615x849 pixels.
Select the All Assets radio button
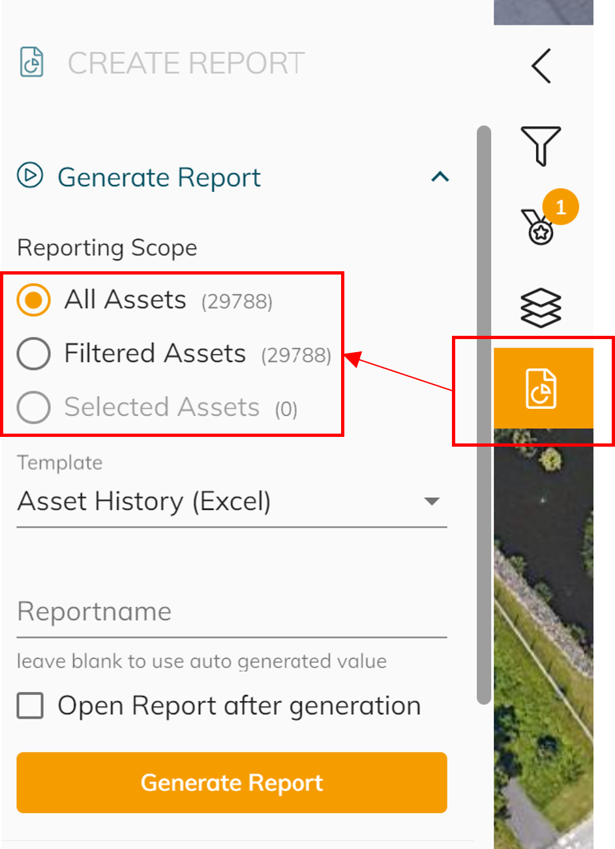point(33,300)
